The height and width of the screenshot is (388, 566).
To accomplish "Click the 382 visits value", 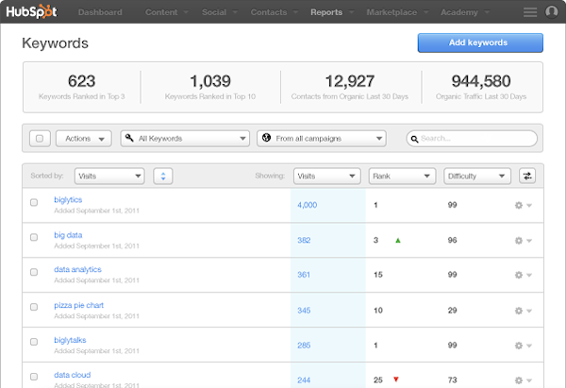I will [x=304, y=240].
